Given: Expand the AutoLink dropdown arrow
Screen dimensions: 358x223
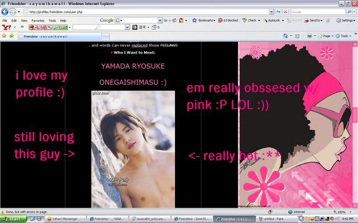Looking at the screenshot, I should pos(283,21).
